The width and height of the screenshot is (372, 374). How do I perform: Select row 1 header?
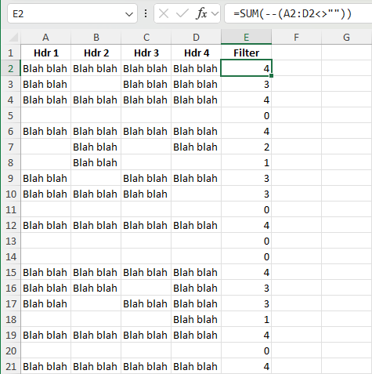point(11,53)
